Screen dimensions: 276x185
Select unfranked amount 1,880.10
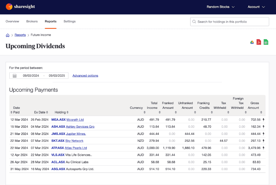tap(188, 148)
